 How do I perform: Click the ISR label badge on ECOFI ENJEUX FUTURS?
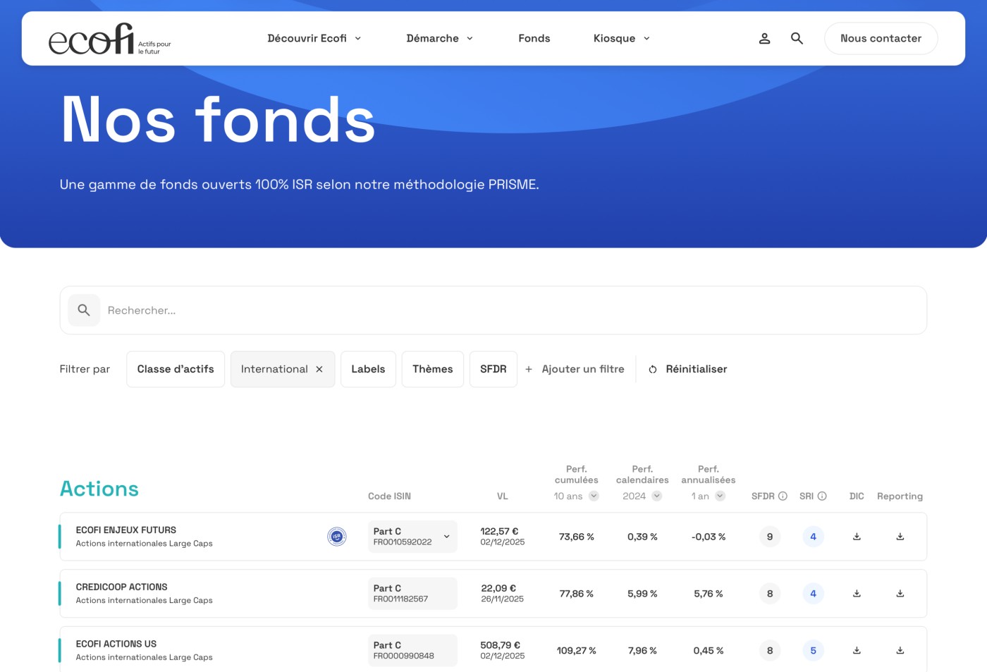click(336, 536)
